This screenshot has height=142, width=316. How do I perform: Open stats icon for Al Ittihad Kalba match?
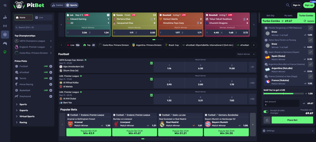pos(151,79)
